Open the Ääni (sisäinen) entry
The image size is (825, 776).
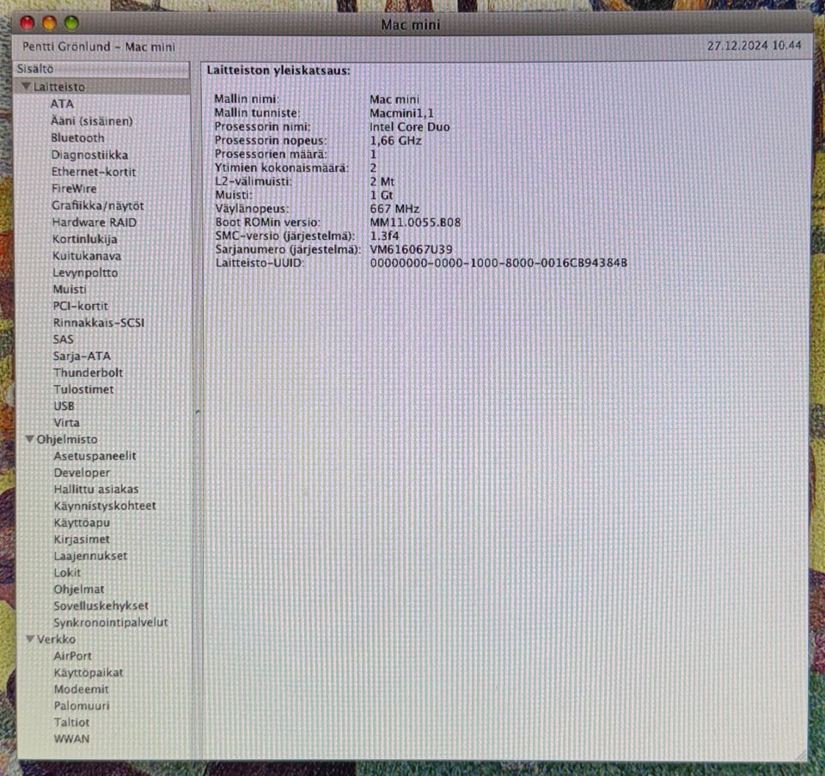(x=92, y=121)
